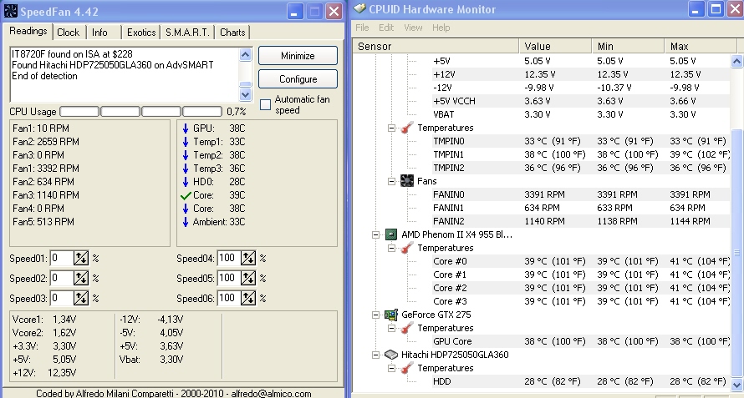The height and width of the screenshot is (398, 744).
Task: Click scroll down arrow in SpeedFan log box
Action: click(x=245, y=94)
